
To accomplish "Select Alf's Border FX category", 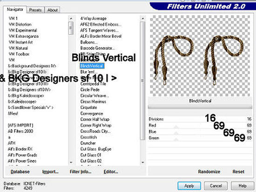I will point(20,149).
